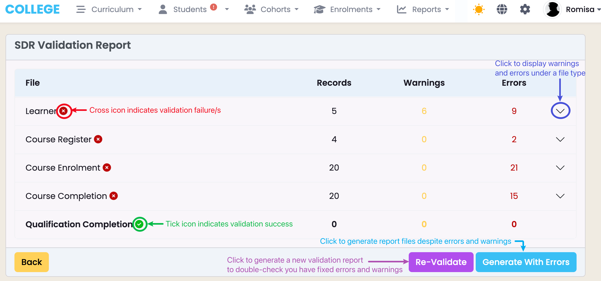Click the red cross icon beside Learner
Screen dimensions: 601x281
(64, 111)
